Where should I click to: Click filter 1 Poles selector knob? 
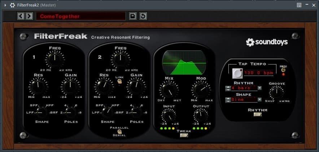pos(71,112)
